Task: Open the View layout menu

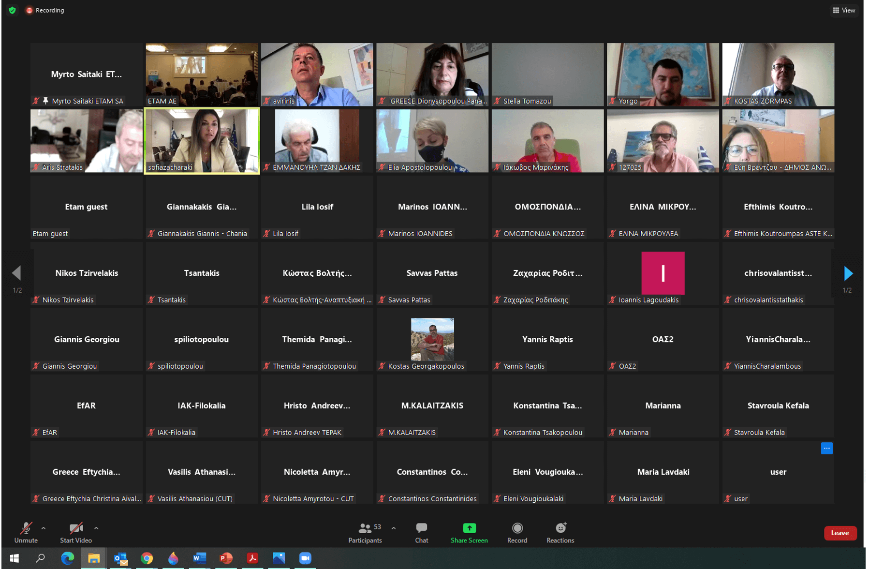Action: coord(844,10)
